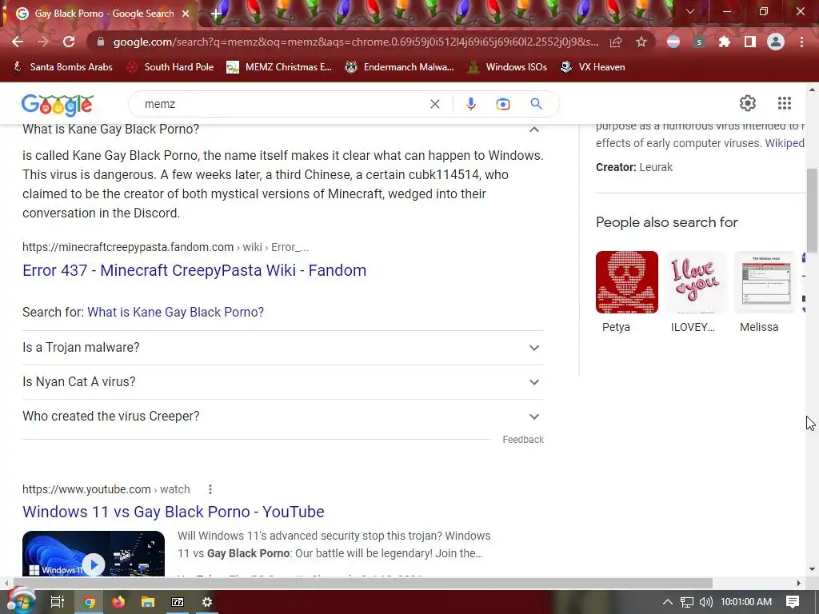
Task: Search by image with the camera icon
Action: (503, 104)
